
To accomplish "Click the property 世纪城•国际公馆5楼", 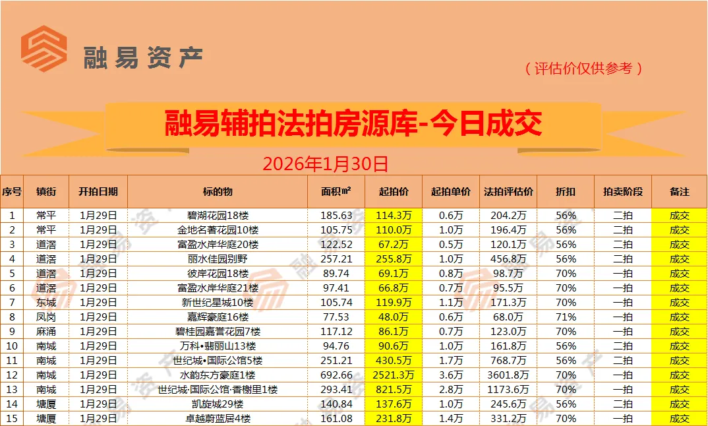I will (218, 361).
